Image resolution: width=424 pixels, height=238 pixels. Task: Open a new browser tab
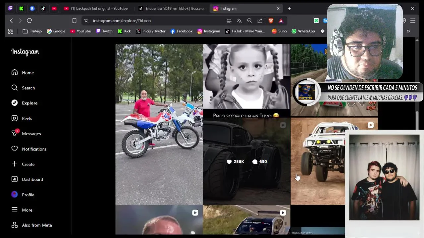289,8
